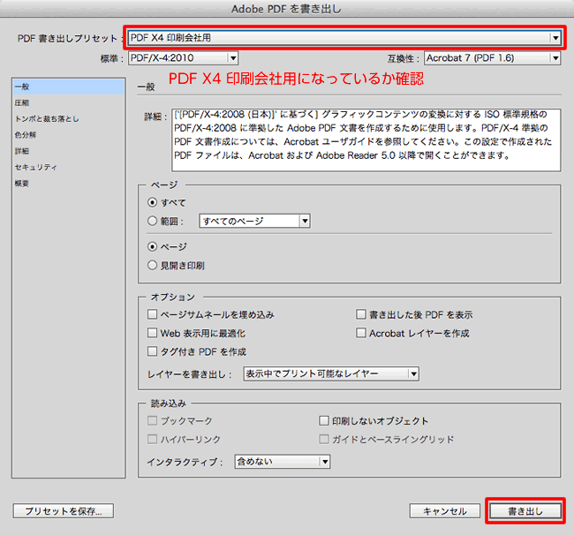This screenshot has height=535, width=574.
Task: Enable Web表示用に最適化 checkbox
Action: (152, 333)
